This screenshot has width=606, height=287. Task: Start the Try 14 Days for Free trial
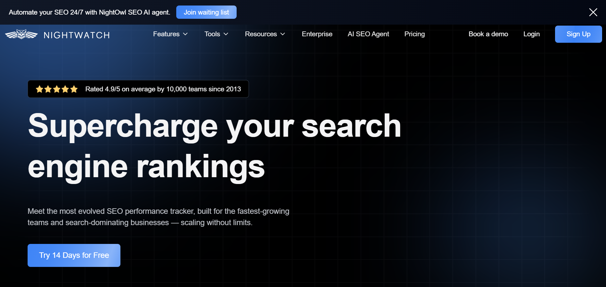tap(74, 255)
